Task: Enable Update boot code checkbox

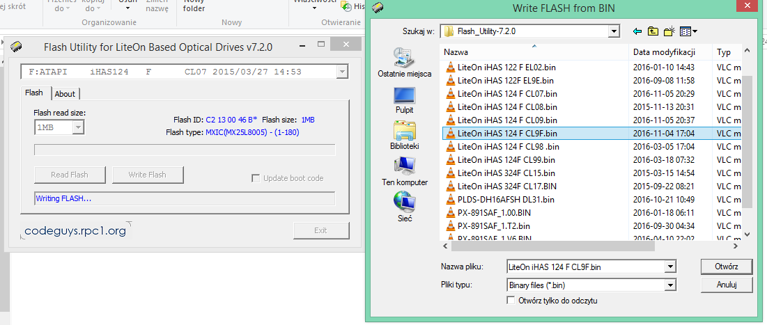Action: 256,178
